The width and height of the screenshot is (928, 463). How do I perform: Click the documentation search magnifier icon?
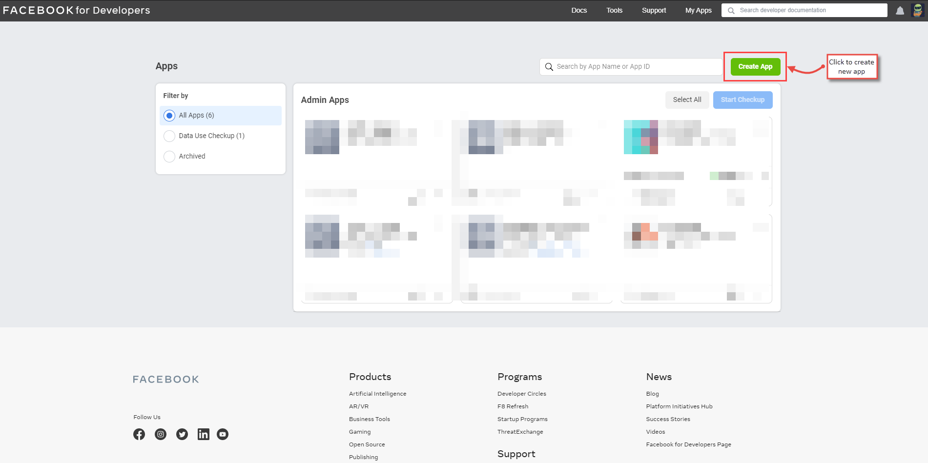click(731, 10)
